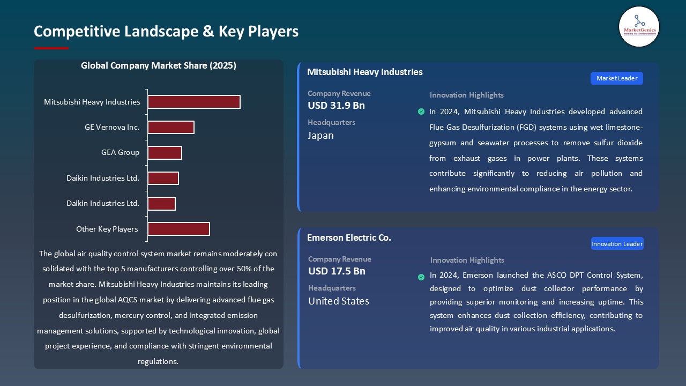Screen dimensions: 686x386
Task: Select the USD 31.9 Bn revenue value
Action: [x=336, y=106]
